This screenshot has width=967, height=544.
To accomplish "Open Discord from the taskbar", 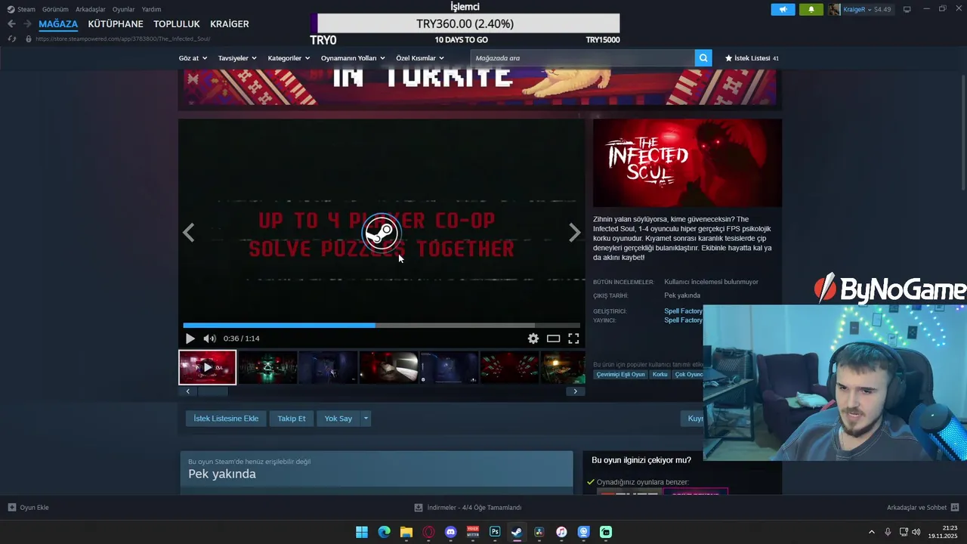I will tap(451, 532).
